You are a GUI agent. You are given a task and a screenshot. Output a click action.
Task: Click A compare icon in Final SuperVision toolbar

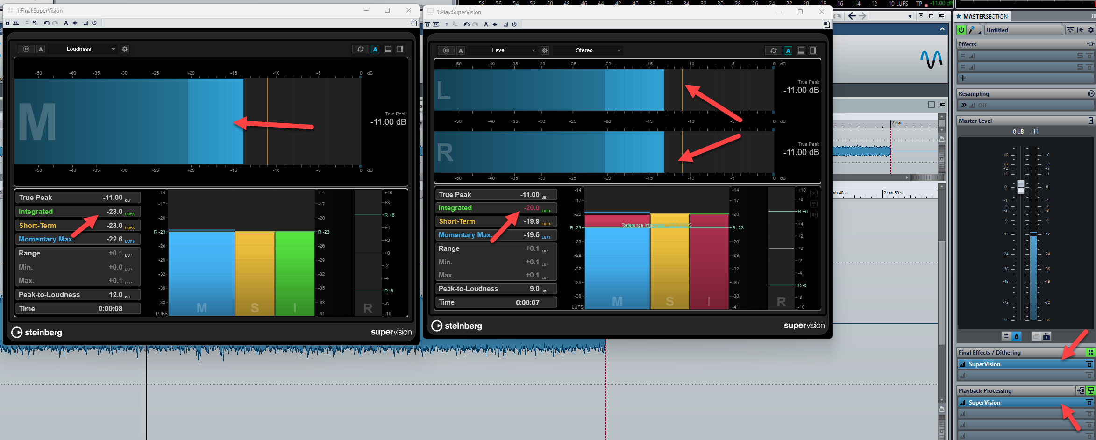point(66,23)
